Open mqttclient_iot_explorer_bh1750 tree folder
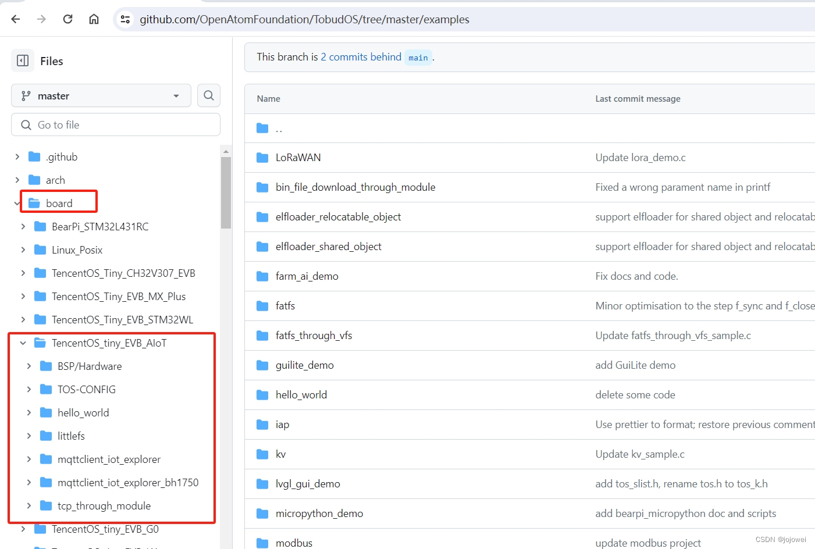The image size is (815, 549). click(128, 482)
